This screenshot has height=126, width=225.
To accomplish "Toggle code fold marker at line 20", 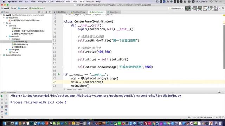I will click(63, 75).
